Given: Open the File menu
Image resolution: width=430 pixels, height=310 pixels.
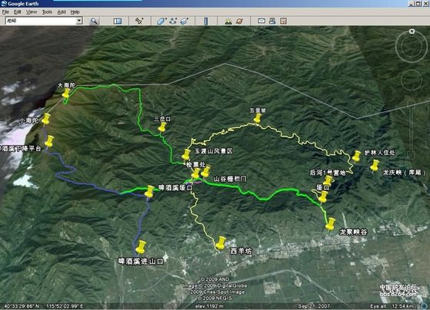Looking at the screenshot, I should coord(5,12).
